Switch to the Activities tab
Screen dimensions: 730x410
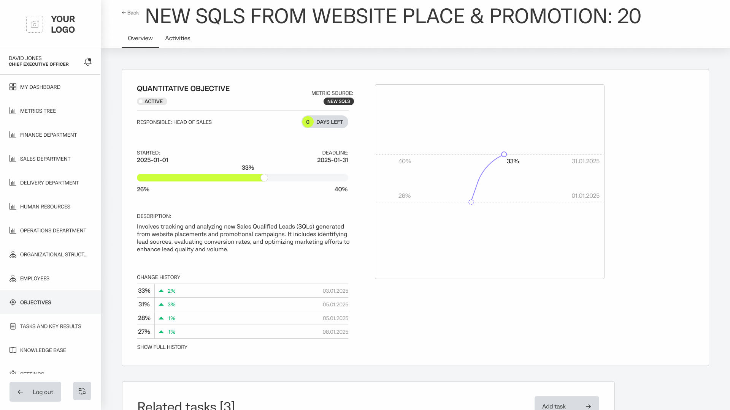click(178, 38)
